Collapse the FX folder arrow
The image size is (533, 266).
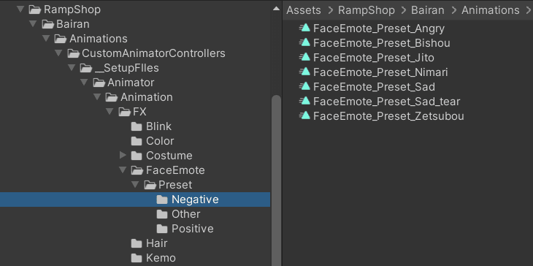click(x=110, y=112)
